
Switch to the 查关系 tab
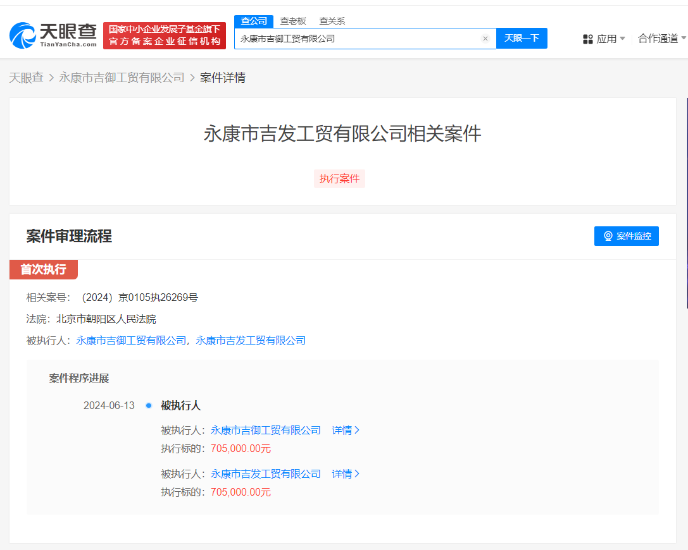pyautogui.click(x=332, y=21)
